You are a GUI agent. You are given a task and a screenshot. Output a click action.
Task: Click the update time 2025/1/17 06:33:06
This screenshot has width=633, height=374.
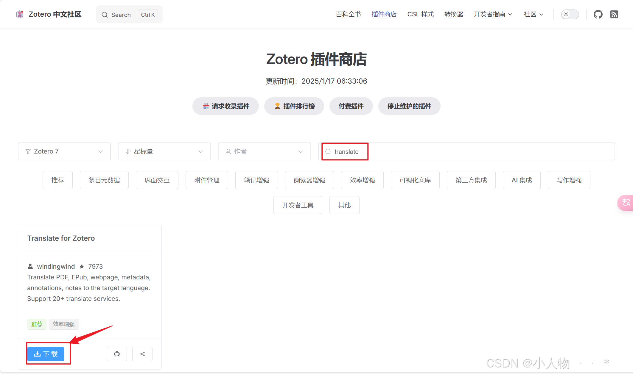tap(334, 81)
